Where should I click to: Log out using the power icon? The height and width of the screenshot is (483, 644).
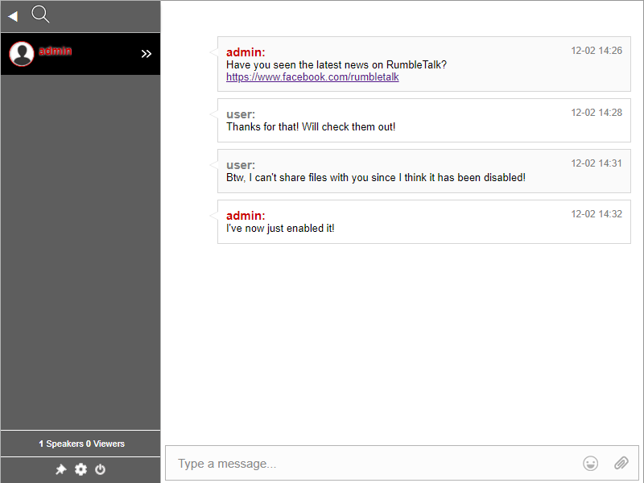[x=100, y=469]
